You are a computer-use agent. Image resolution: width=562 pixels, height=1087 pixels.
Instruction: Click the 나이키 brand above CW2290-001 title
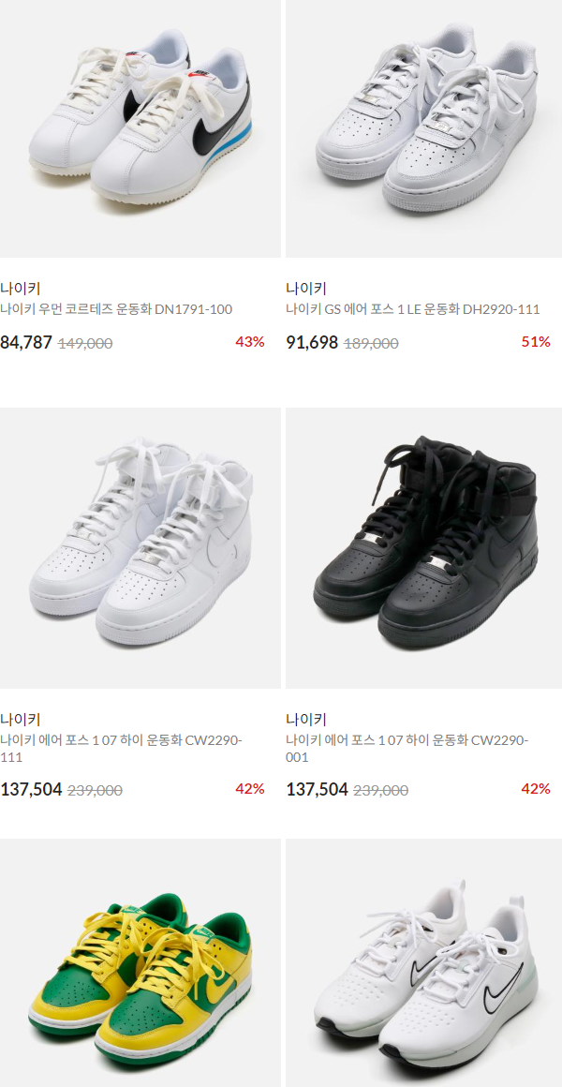click(x=306, y=720)
